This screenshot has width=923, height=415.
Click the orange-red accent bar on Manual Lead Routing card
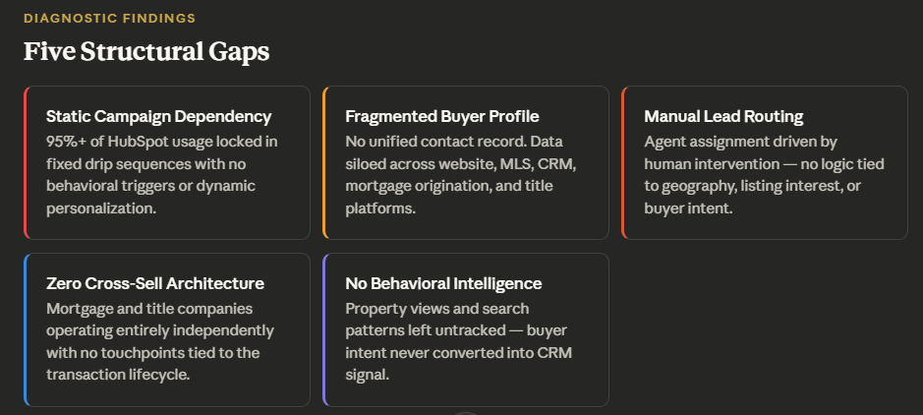tap(623, 162)
